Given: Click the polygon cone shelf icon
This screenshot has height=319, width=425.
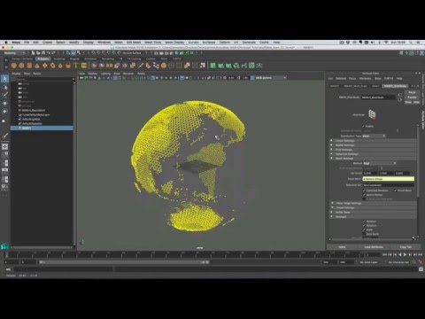Looking at the screenshot, I should coord(37,66).
